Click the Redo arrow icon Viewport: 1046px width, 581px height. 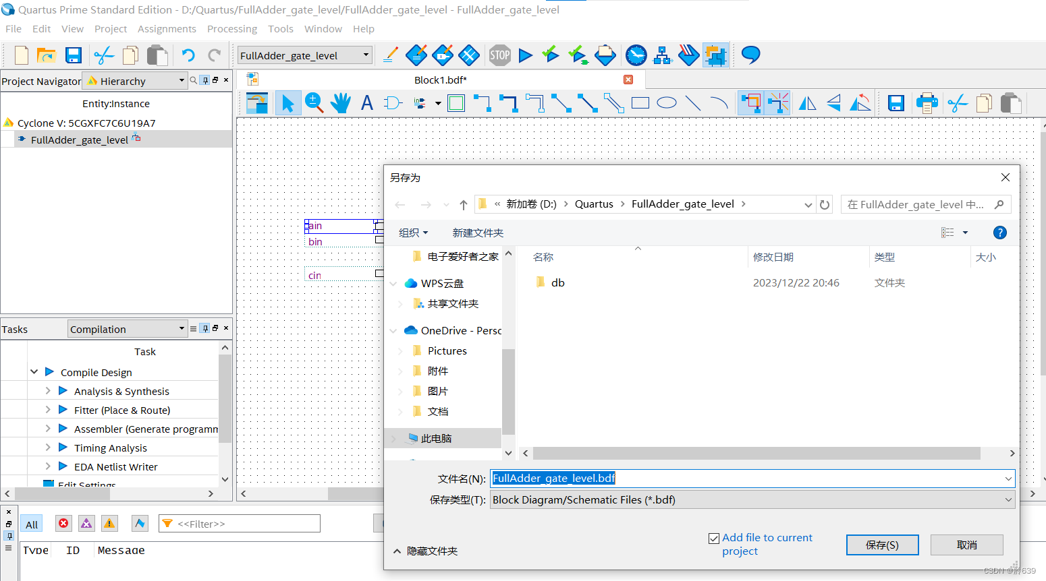point(214,55)
